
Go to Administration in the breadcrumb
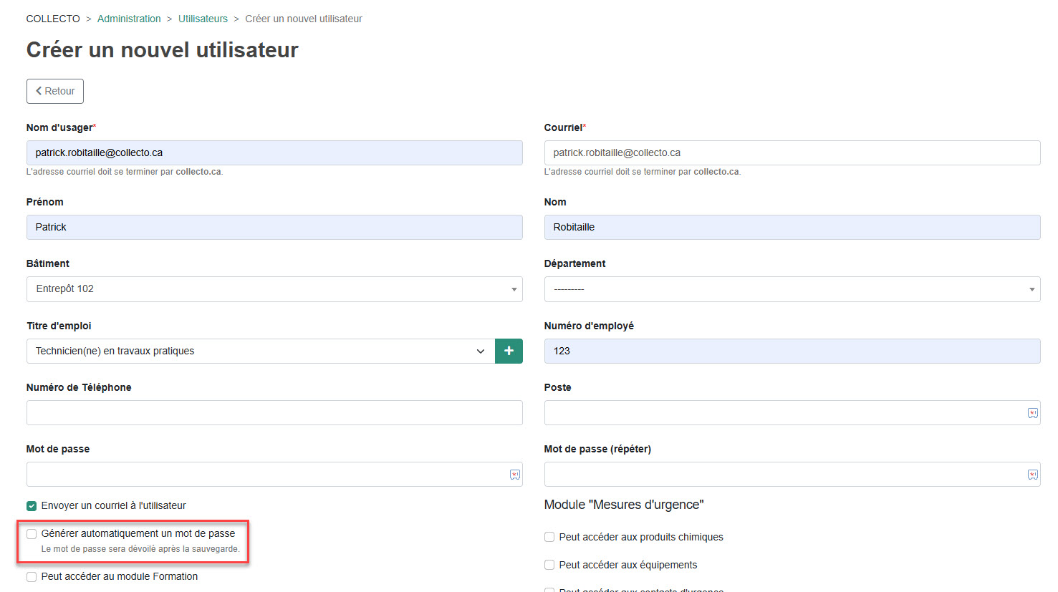pyautogui.click(x=129, y=19)
